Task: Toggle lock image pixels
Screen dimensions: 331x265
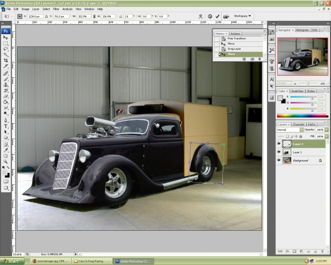Action: (x=292, y=136)
